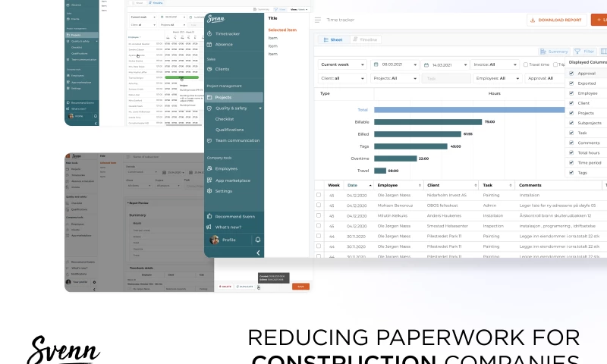Uncheck Subprojects in Displayed Columns
The image size is (607, 364).
571,123
